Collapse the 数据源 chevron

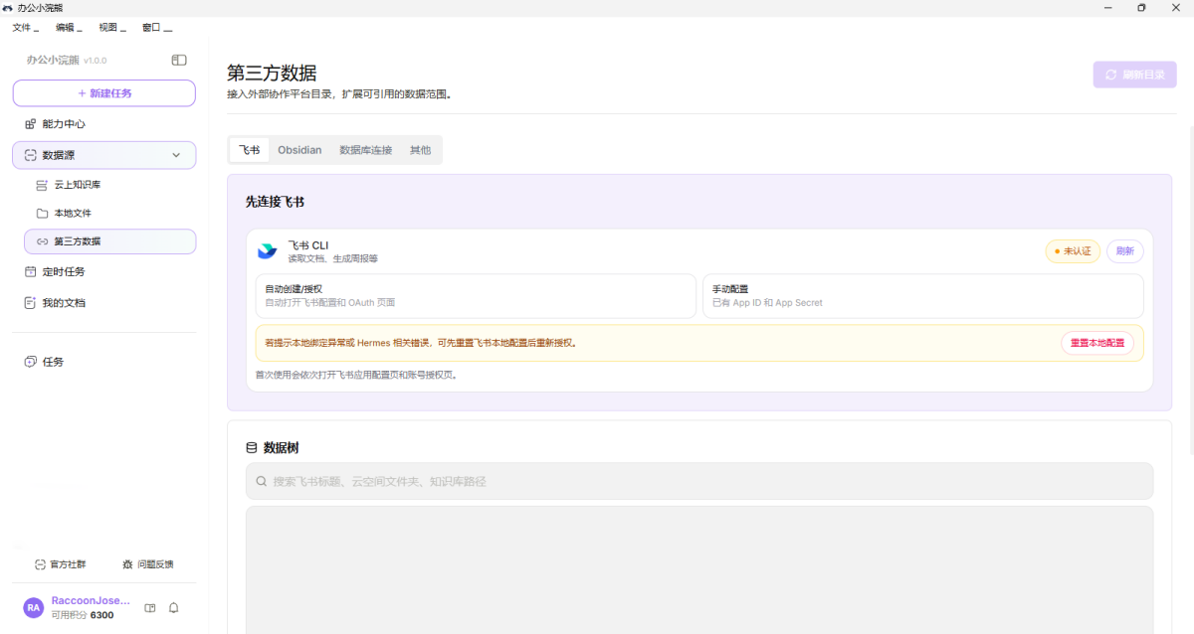pyautogui.click(x=176, y=155)
